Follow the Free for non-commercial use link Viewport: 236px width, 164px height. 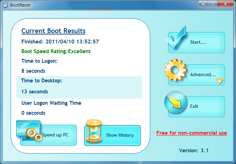point(192,133)
